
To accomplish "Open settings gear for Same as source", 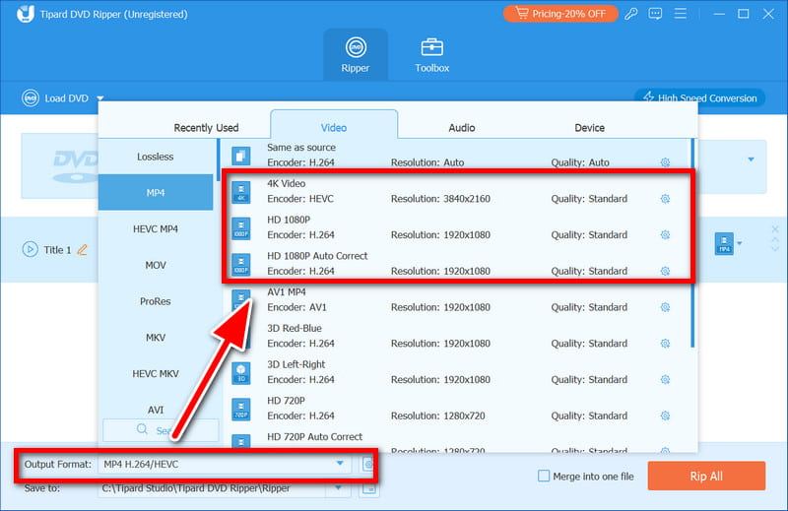I will click(x=665, y=162).
